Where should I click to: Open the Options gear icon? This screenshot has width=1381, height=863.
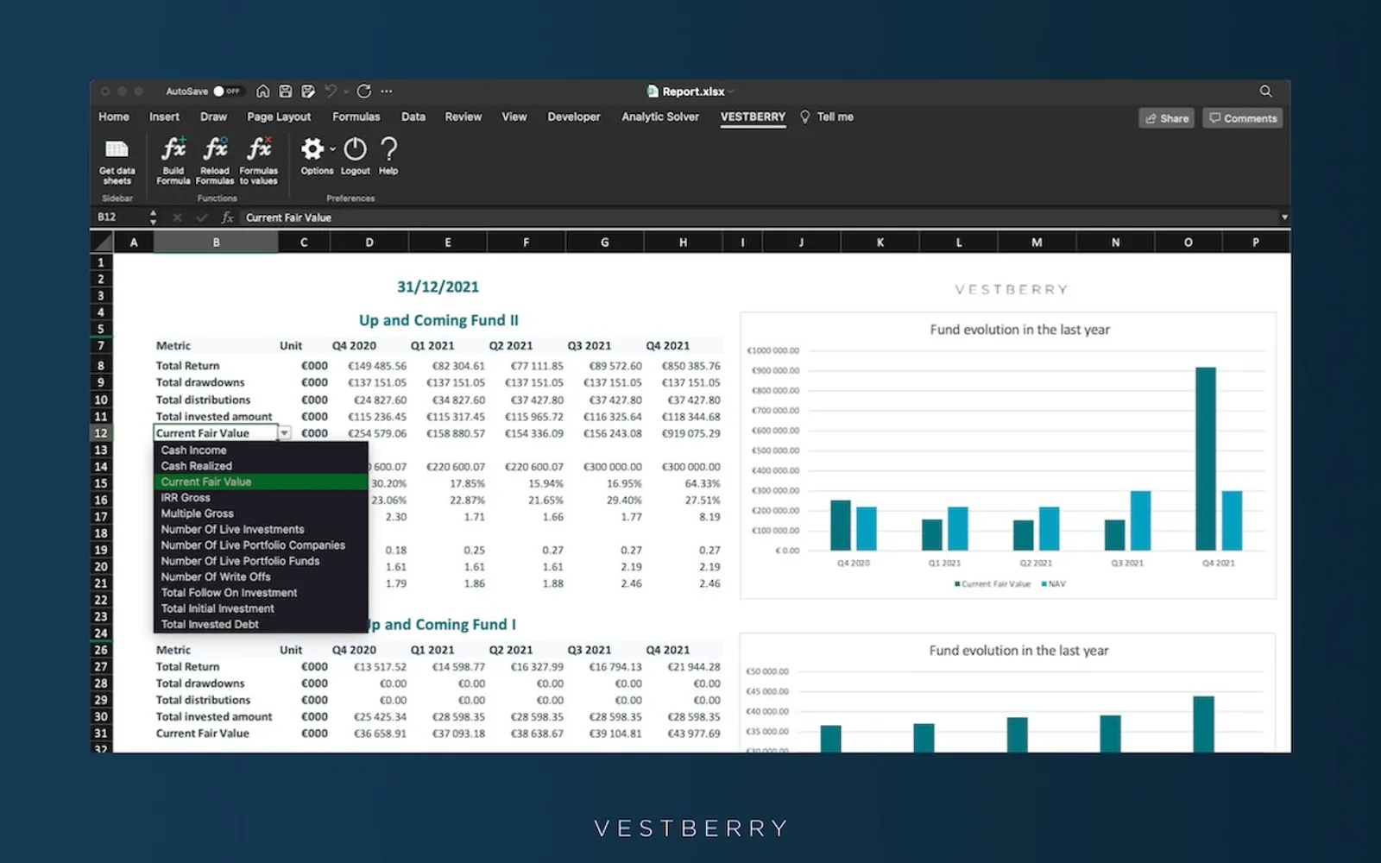pyautogui.click(x=312, y=149)
